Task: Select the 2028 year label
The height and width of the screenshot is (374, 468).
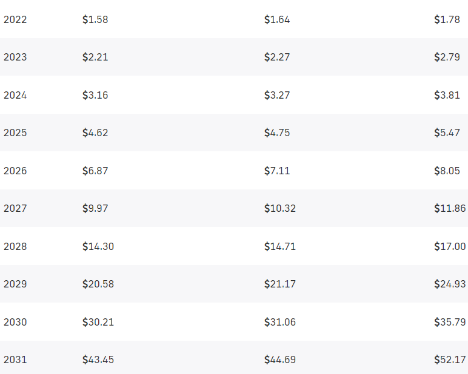Action: pos(15,247)
